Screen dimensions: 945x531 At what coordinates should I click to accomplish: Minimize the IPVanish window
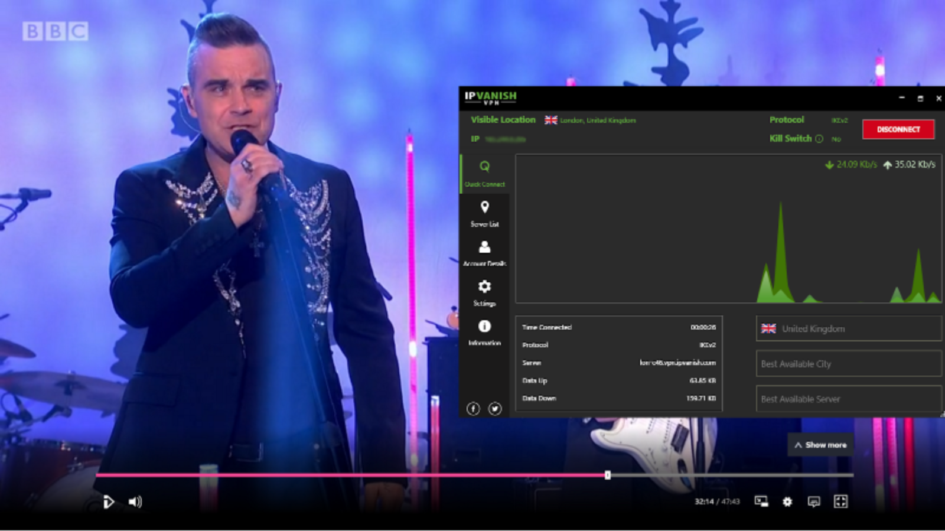902,97
